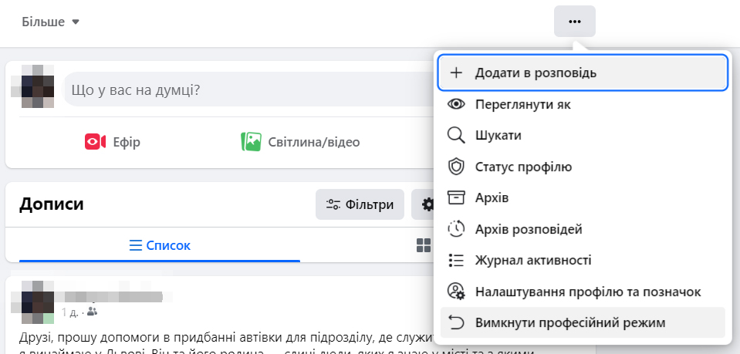The width and height of the screenshot is (740, 354).
Task: Expand the Більше dropdown
Action: 51,22
